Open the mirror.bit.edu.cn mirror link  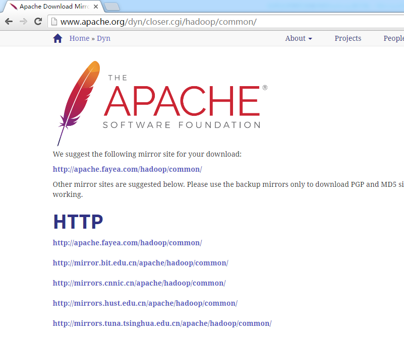(x=140, y=263)
